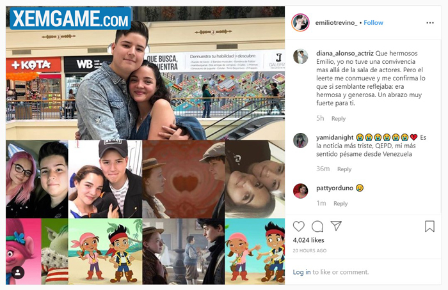The height and width of the screenshot is (290, 448).
Task: Open the 20 hours ago timestamp
Action: [x=309, y=250]
